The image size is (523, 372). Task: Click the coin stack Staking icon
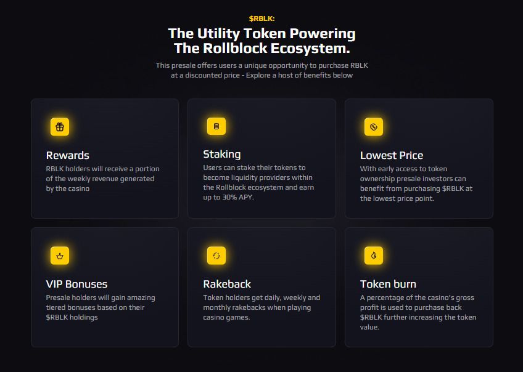(216, 126)
